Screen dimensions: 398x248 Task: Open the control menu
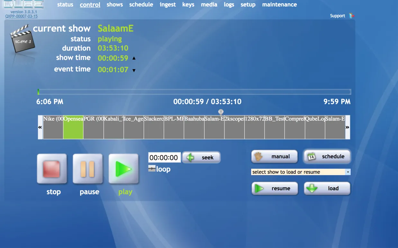click(x=90, y=5)
